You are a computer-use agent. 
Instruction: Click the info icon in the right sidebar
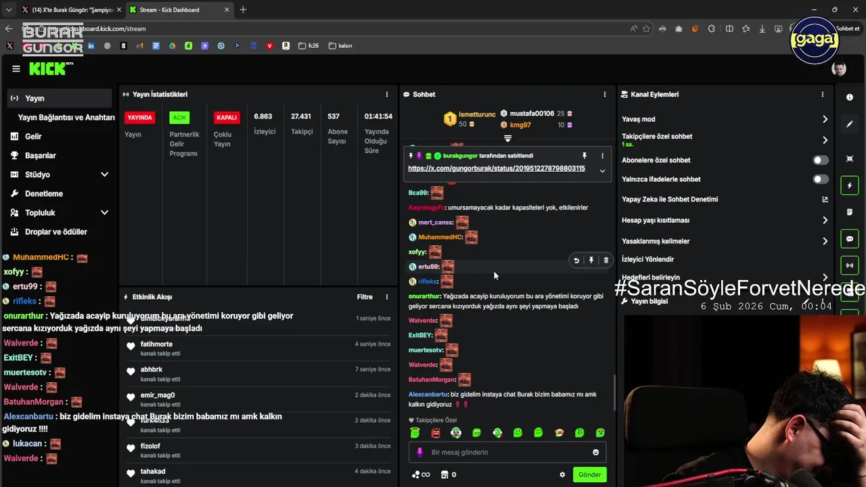coord(850,97)
